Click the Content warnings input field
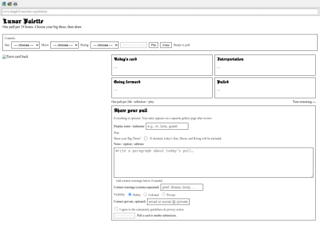 pos(182,187)
